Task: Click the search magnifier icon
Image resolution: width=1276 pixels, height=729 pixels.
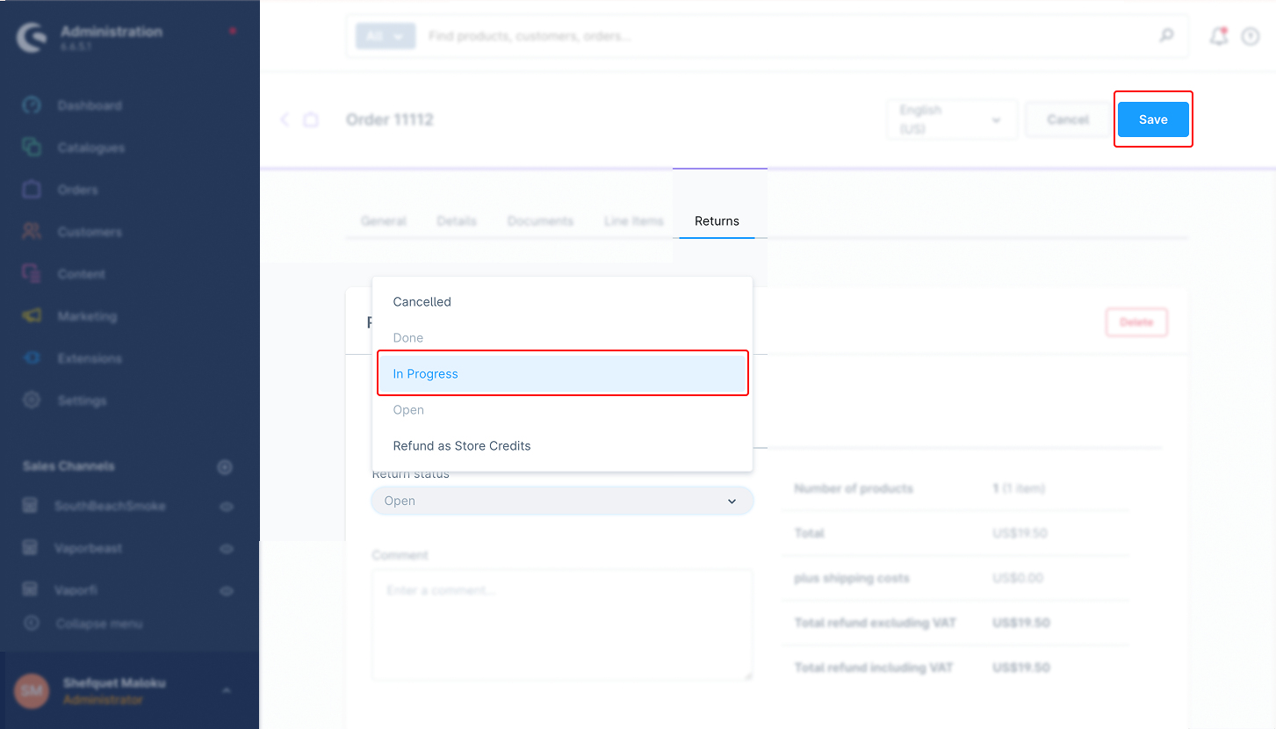Action: tap(1166, 36)
